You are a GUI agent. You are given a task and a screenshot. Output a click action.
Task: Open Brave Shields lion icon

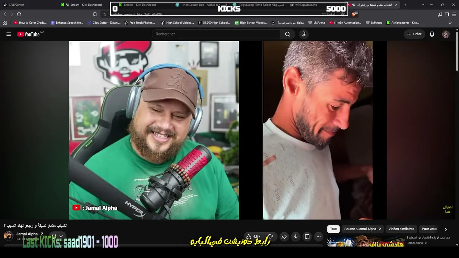[354, 14]
